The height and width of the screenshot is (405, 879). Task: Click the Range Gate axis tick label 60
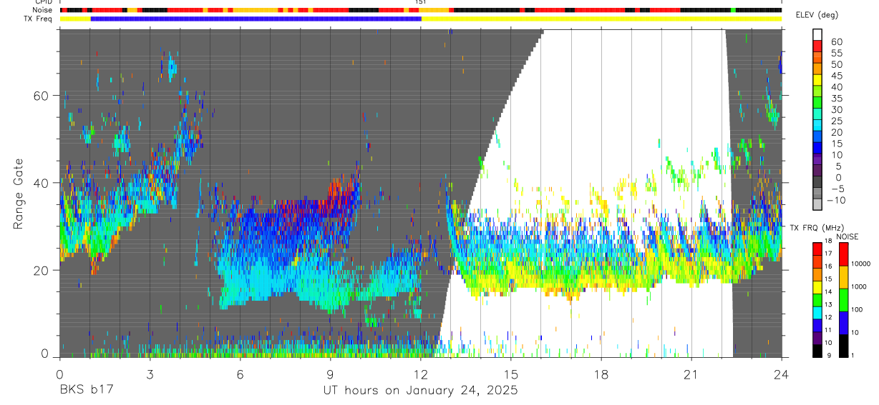click(x=42, y=96)
